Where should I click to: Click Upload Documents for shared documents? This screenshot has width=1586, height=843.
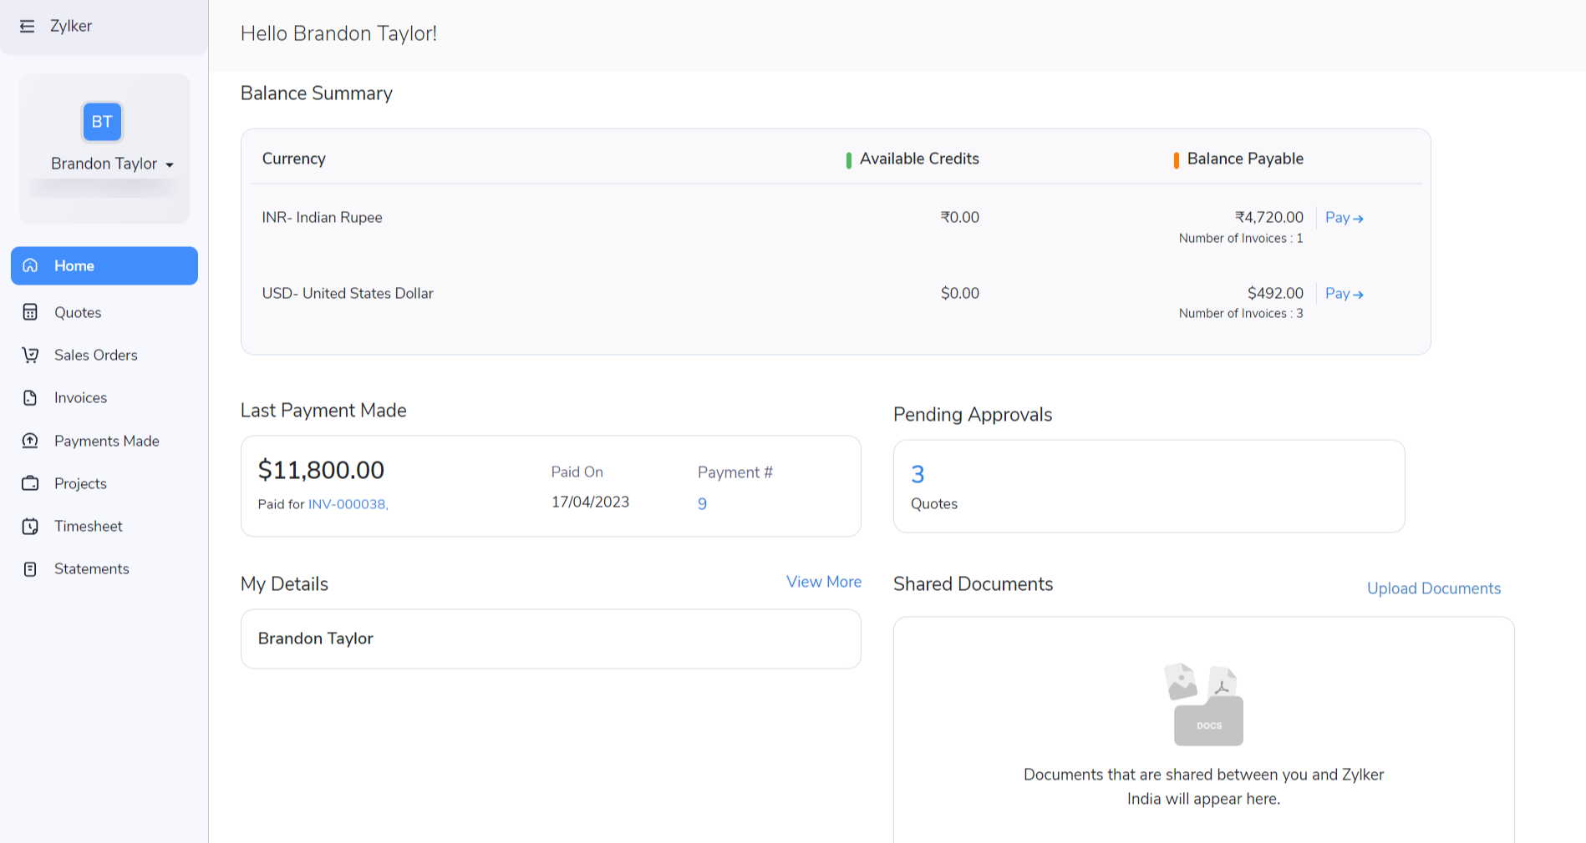point(1433,588)
